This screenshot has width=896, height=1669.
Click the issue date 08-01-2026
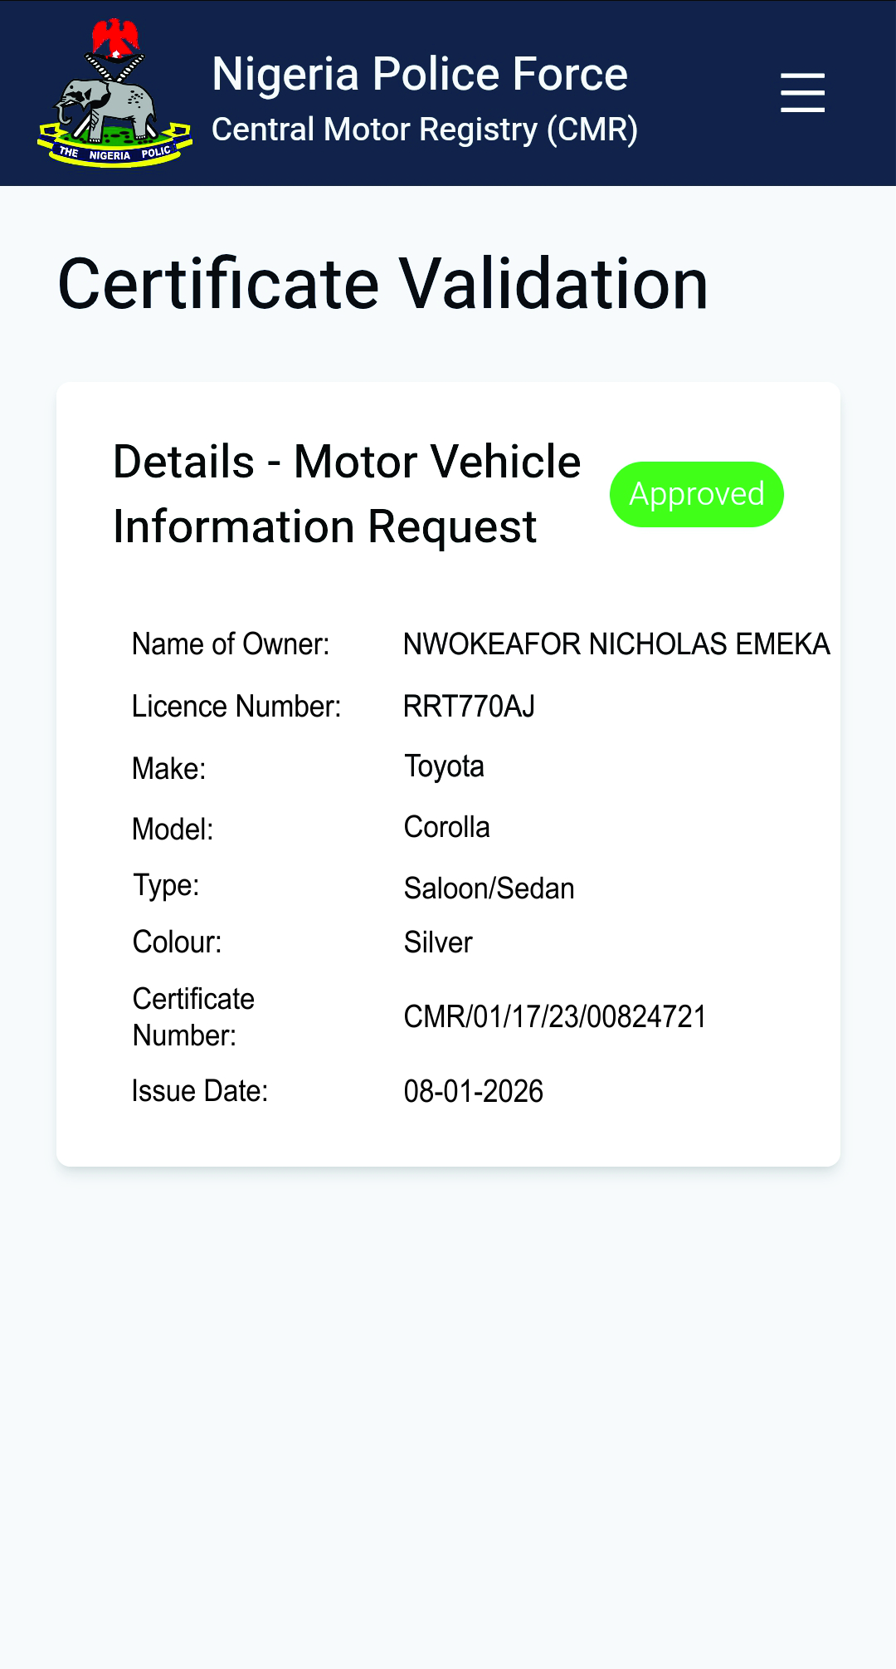473,1091
